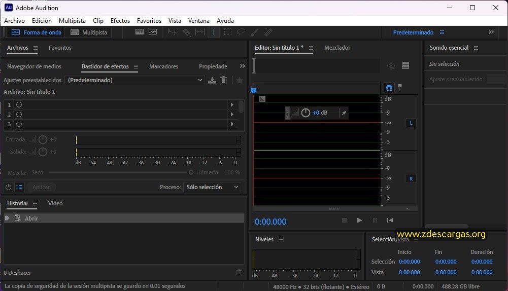Open the Archivo menu

click(x=14, y=21)
